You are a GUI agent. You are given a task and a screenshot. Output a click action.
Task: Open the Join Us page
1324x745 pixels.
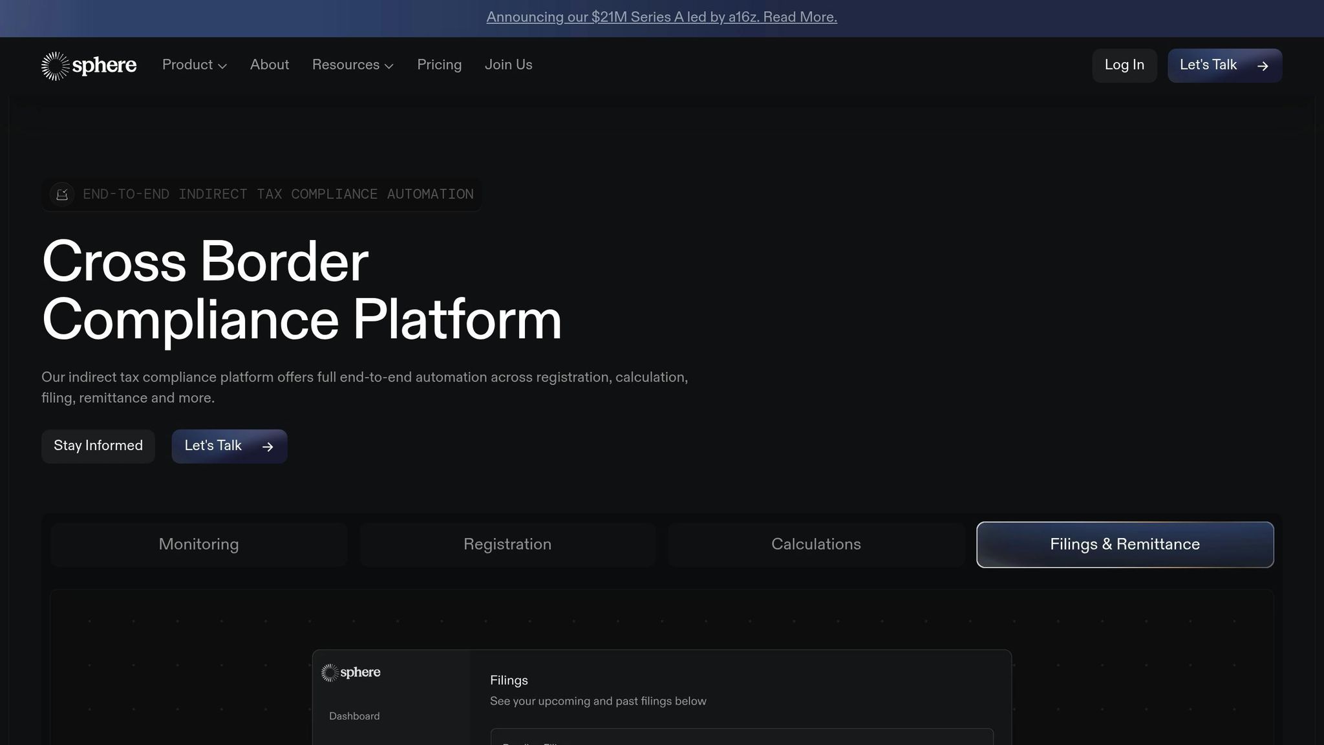coord(508,65)
